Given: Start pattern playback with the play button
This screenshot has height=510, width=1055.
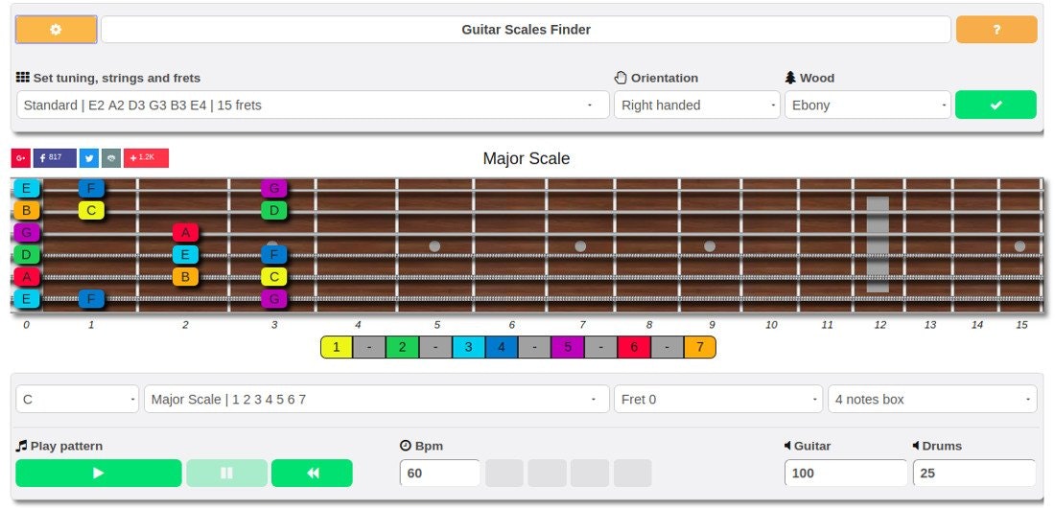Looking at the screenshot, I should (98, 473).
